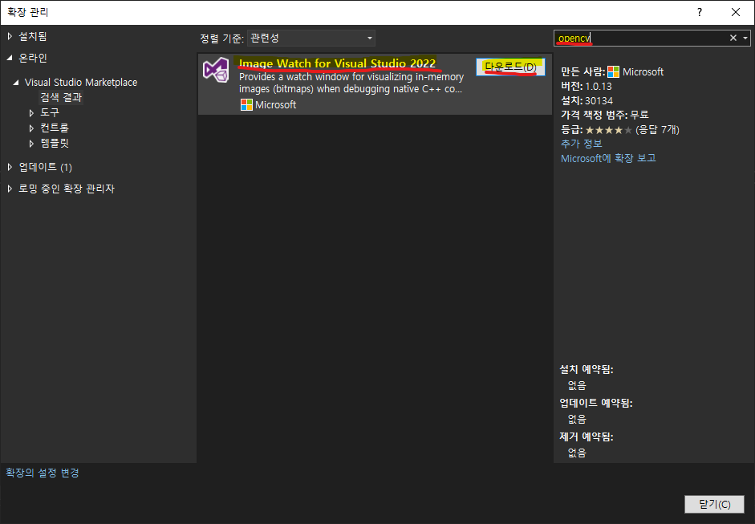Click the 설치 예약됨 label
755x524 pixels.
tap(586, 369)
